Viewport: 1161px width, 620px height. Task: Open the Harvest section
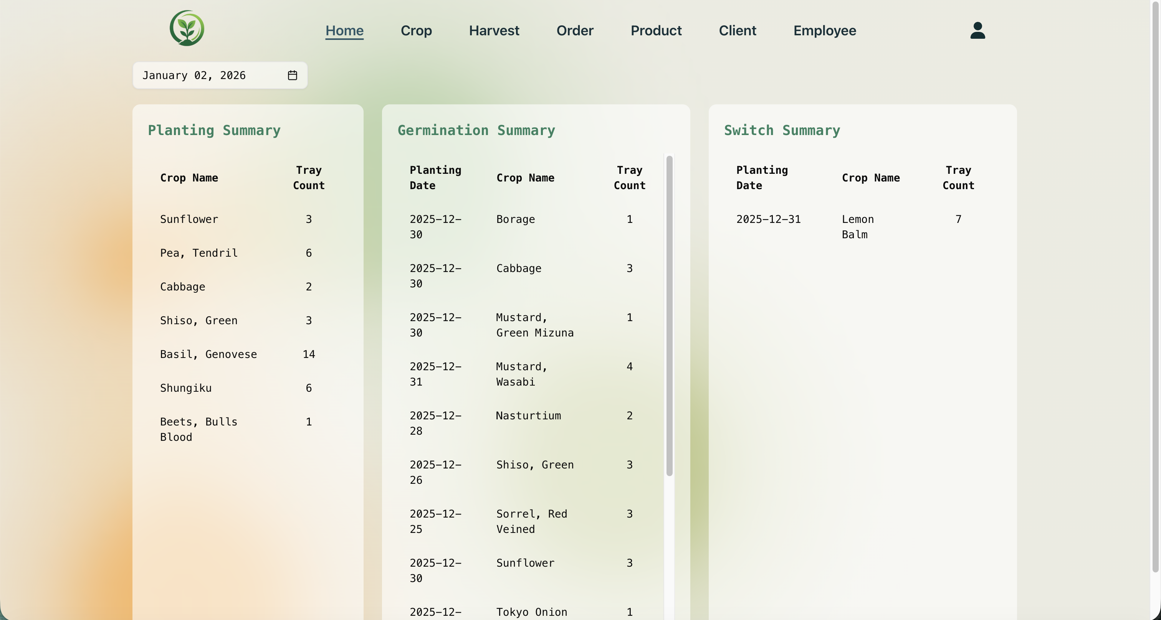(494, 31)
